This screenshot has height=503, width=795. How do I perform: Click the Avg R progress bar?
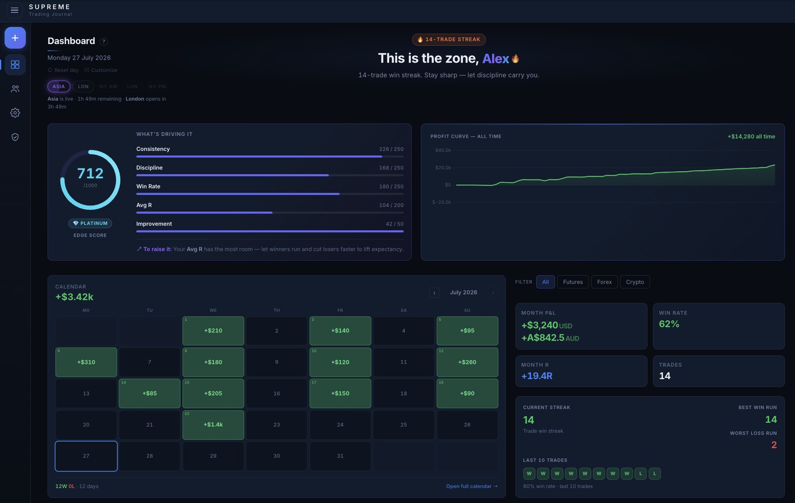click(x=270, y=212)
